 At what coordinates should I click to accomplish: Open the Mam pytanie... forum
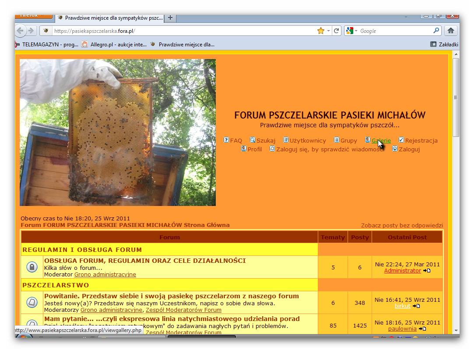[172, 319]
